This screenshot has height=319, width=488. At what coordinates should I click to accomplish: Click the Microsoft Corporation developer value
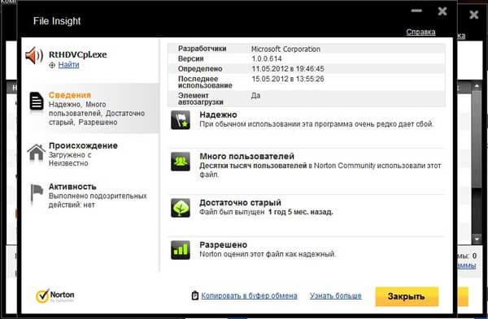tap(285, 49)
